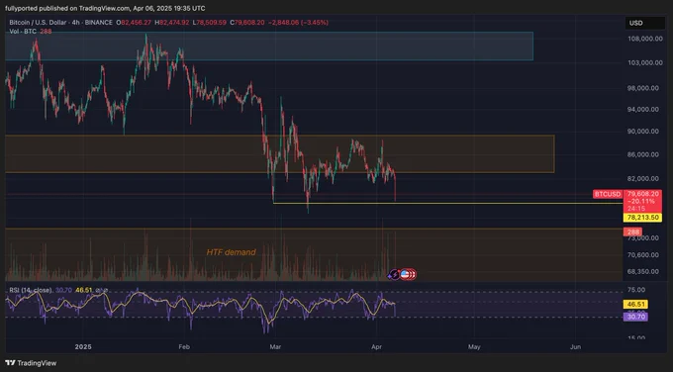Click the close value C79,608.20
This screenshot has height=372, width=673.
pos(247,23)
